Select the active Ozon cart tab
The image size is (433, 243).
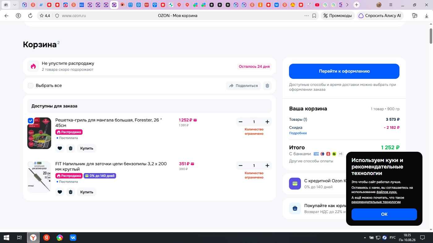pyautogui.click(x=114, y=5)
